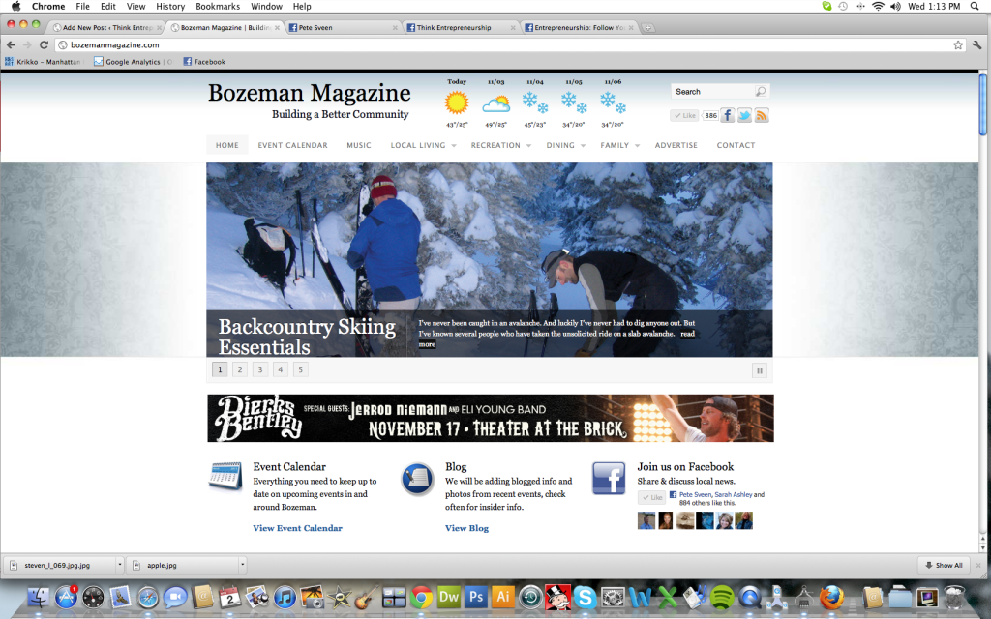Click the Event Calendar icon image
The width and height of the screenshot is (991, 619).
point(225,476)
